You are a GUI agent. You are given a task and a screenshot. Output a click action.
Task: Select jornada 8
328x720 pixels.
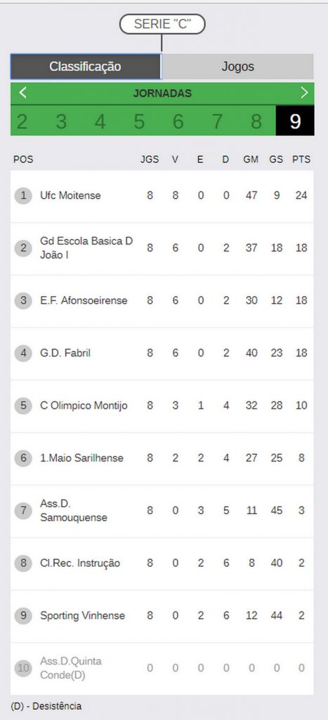(x=256, y=122)
